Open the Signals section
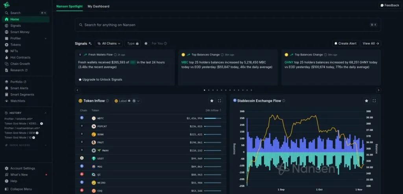 [15, 25]
